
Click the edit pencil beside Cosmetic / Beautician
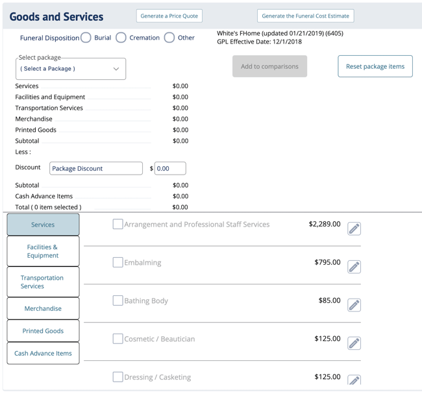(x=354, y=343)
